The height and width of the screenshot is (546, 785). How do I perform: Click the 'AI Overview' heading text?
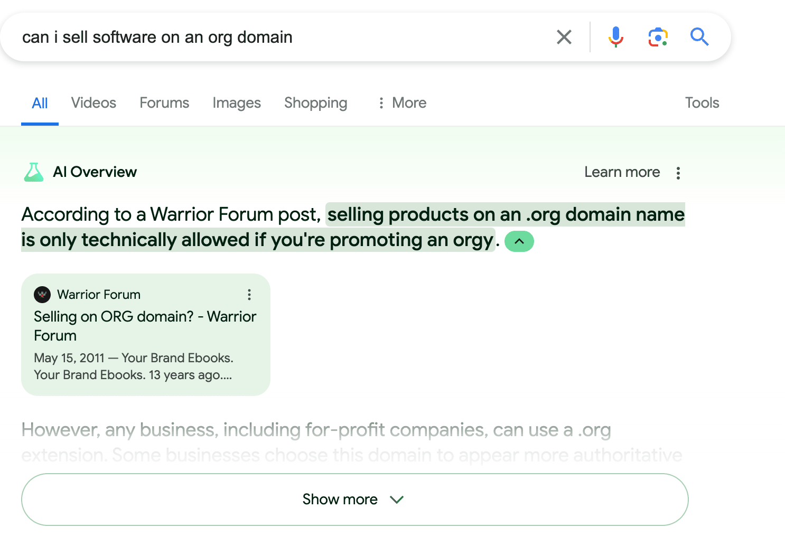coord(95,172)
